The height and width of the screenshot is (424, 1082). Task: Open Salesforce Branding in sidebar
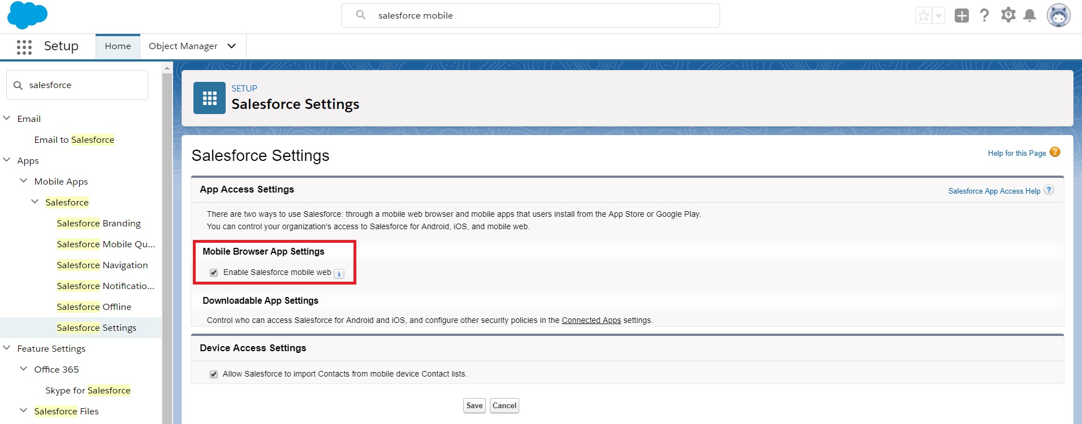[x=98, y=223]
